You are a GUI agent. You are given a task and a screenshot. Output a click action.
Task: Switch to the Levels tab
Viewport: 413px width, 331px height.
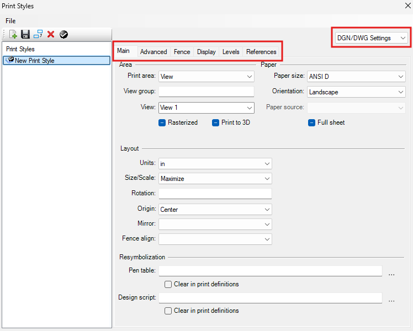click(x=231, y=52)
